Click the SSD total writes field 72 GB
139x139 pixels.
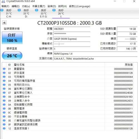127,34
